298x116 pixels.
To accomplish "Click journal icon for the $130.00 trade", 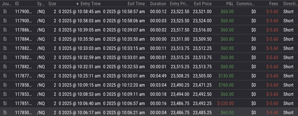I will [5, 76].
